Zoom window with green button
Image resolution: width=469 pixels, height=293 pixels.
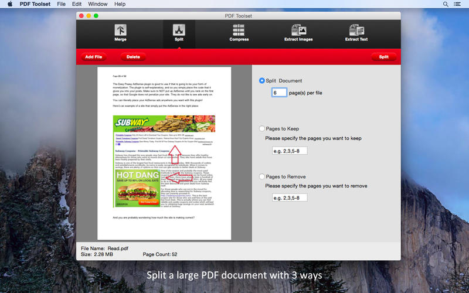(x=96, y=16)
